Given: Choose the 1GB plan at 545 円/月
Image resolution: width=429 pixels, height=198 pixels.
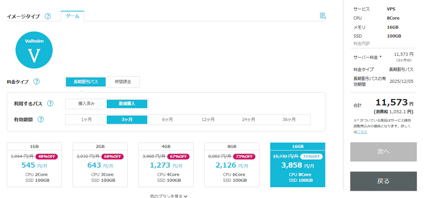Looking at the screenshot, I should point(34,165).
